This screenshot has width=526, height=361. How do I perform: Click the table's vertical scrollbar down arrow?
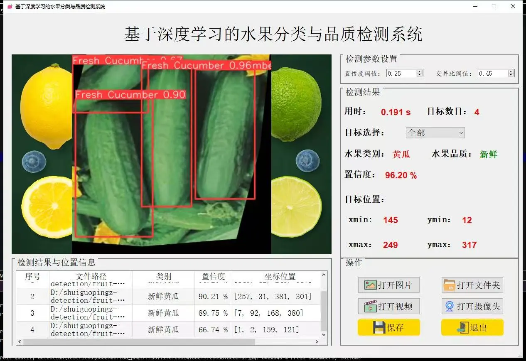coord(323,335)
